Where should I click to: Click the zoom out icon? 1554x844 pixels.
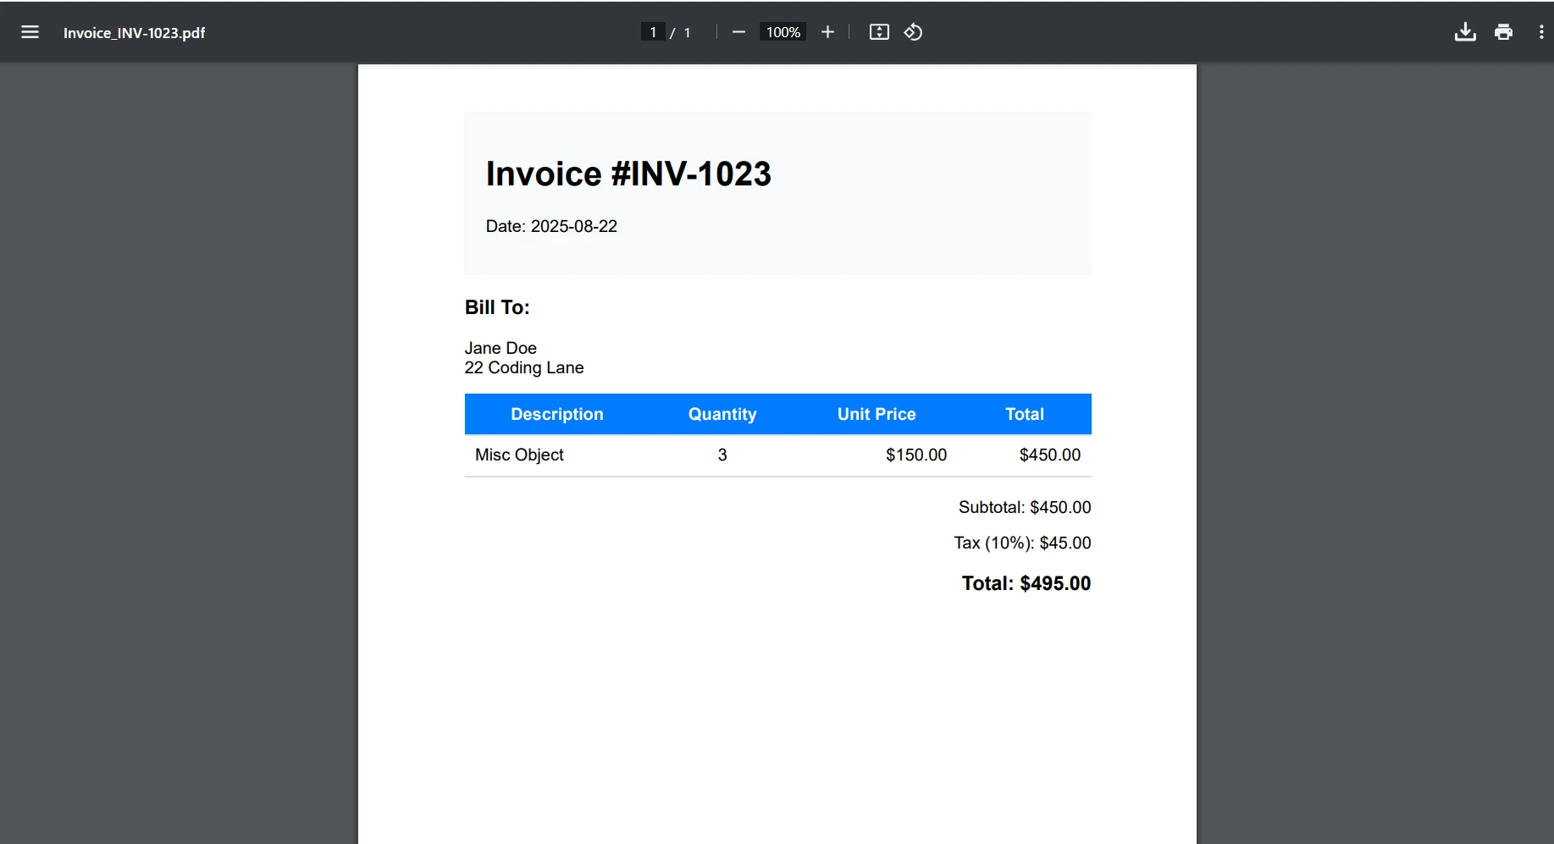(x=738, y=32)
